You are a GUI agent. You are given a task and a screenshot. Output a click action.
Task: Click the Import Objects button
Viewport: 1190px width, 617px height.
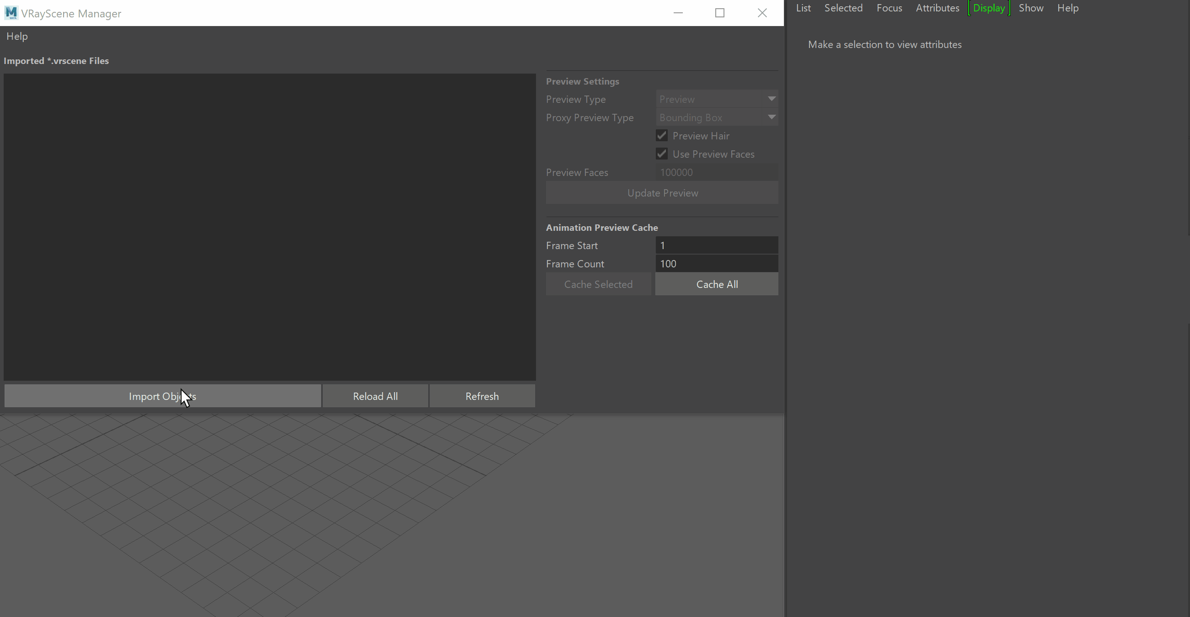[x=163, y=396]
